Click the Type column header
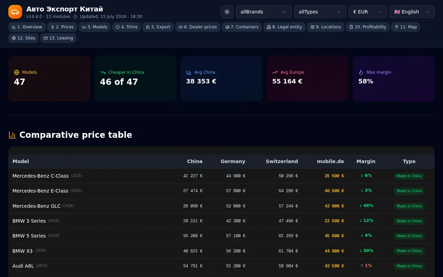 coord(409,161)
